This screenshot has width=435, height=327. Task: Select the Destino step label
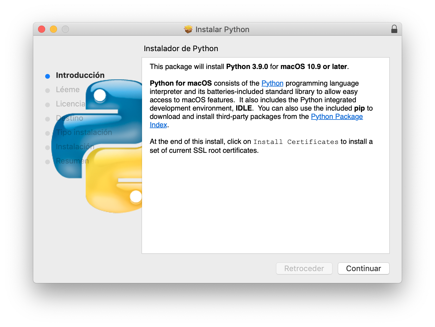tap(69, 118)
